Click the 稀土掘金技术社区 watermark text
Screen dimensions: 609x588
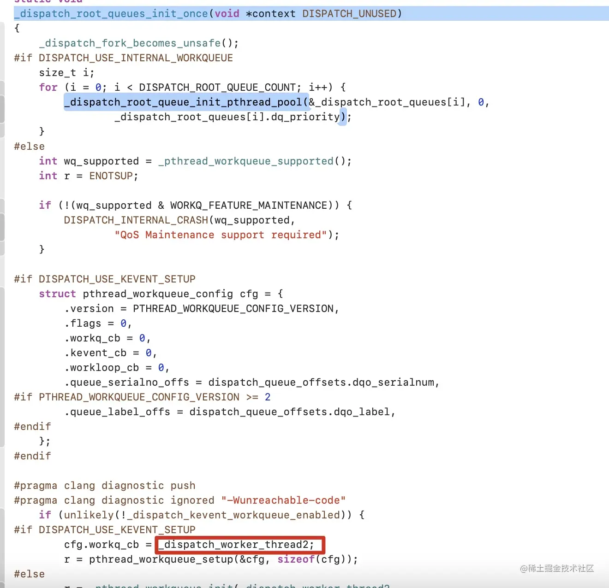(x=558, y=569)
